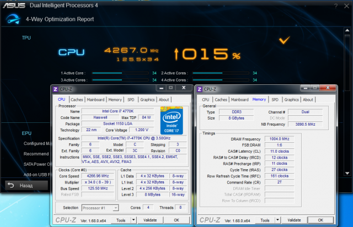The height and width of the screenshot is (227, 353).
Task: Click the Core Voltage value 1.200 V
Action: [x=142, y=130]
